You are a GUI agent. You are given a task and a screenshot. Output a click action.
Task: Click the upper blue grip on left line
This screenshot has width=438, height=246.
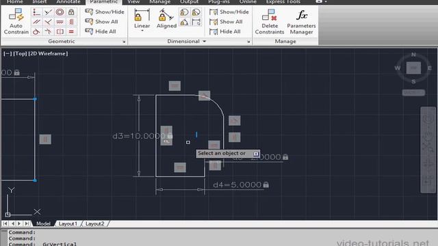click(35, 99)
